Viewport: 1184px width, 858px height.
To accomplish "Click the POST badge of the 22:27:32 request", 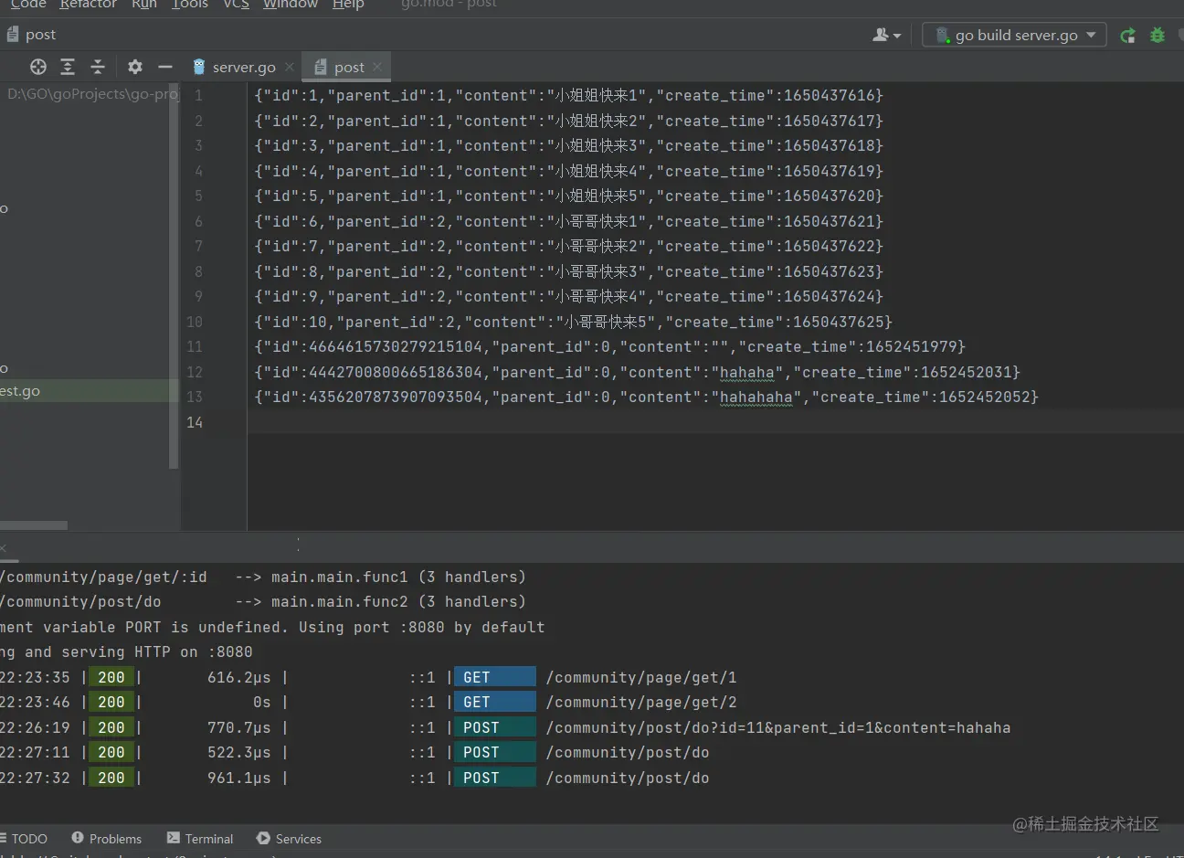I will 495,778.
